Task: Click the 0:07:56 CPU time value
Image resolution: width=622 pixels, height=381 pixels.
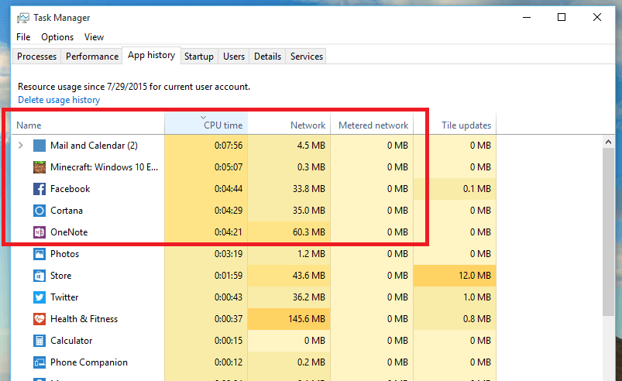Action: (x=229, y=146)
